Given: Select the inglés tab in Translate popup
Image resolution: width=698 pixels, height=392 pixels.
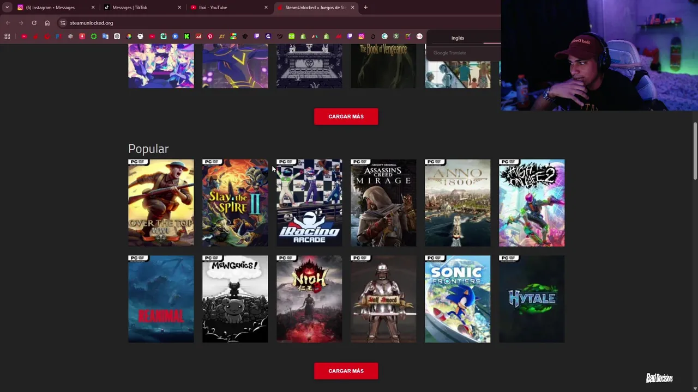Looking at the screenshot, I should pos(458,38).
